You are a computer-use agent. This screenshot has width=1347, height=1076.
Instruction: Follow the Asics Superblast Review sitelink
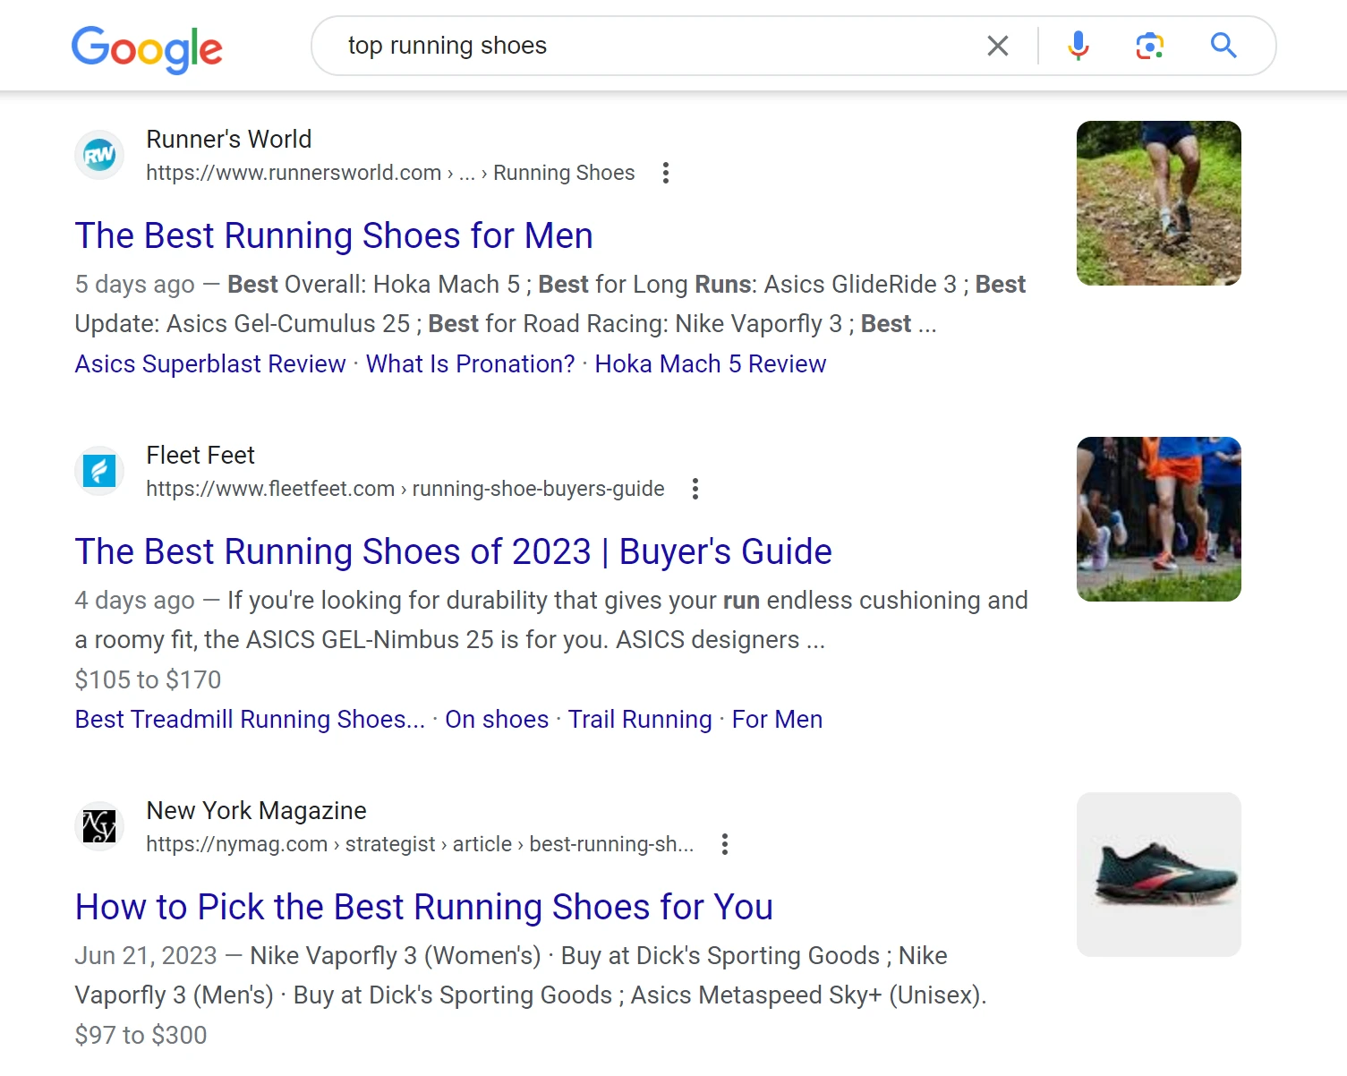coord(210,364)
